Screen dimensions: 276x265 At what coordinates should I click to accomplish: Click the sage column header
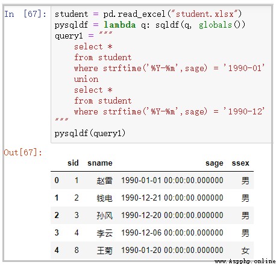(215, 163)
